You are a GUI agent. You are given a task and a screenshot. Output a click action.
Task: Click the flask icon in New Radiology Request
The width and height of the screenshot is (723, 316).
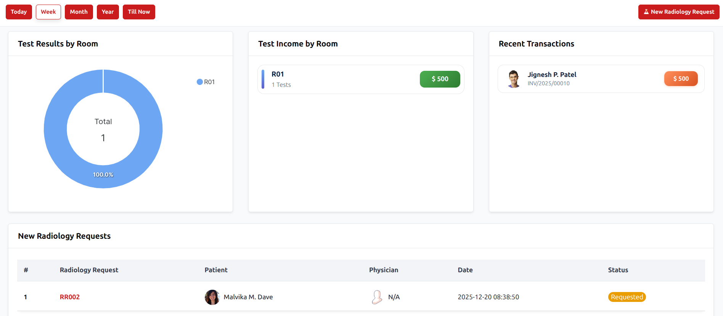tap(646, 12)
